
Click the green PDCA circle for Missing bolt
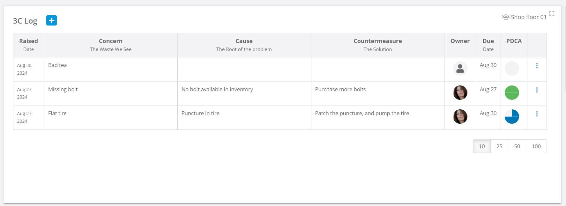tap(512, 93)
